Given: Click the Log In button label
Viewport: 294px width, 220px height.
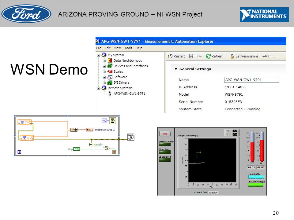Looking at the screenshot, I should [x=273, y=56].
